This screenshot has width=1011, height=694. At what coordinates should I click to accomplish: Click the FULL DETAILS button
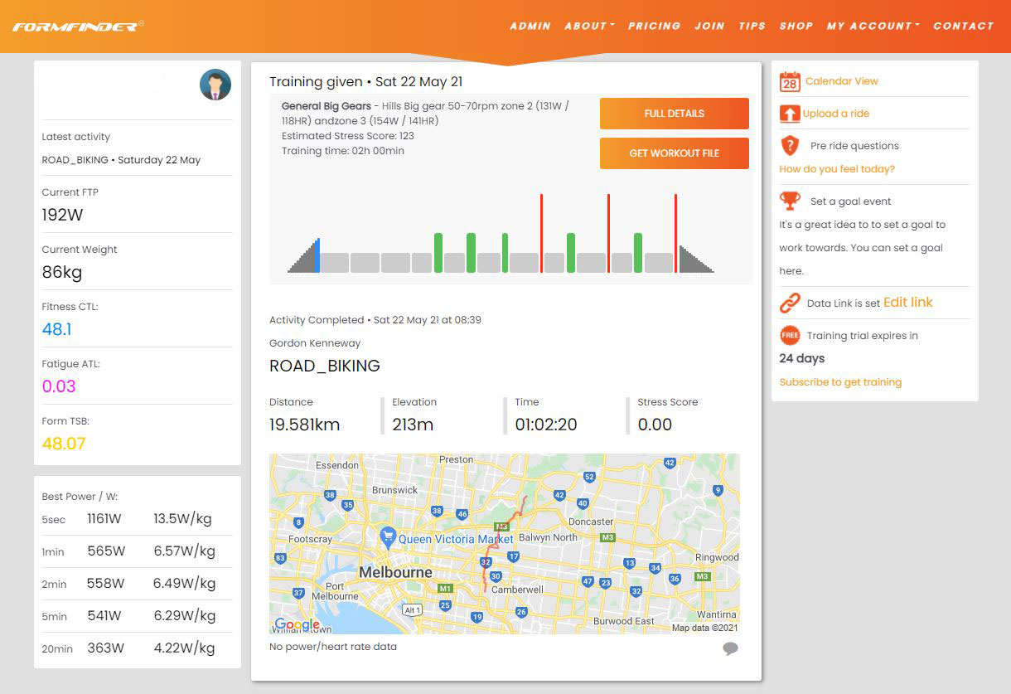[674, 113]
